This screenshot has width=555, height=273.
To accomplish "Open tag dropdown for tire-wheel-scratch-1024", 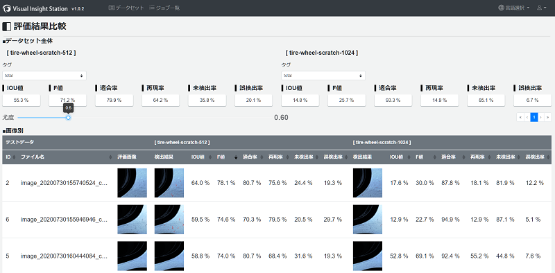I will [x=323, y=76].
